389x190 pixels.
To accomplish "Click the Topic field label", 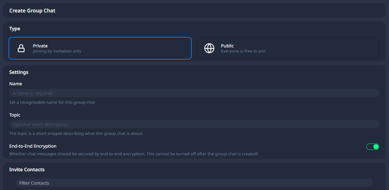I will pyautogui.click(x=15, y=115).
